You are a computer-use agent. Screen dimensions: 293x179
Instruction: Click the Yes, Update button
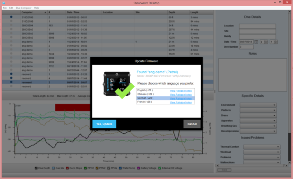(104, 124)
